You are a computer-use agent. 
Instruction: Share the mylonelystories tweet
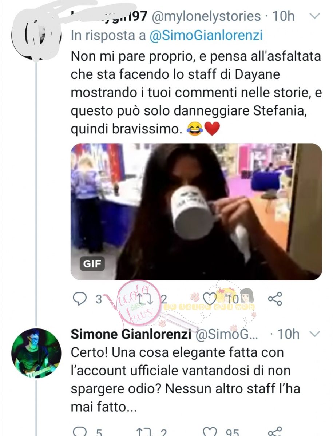pos(275,299)
